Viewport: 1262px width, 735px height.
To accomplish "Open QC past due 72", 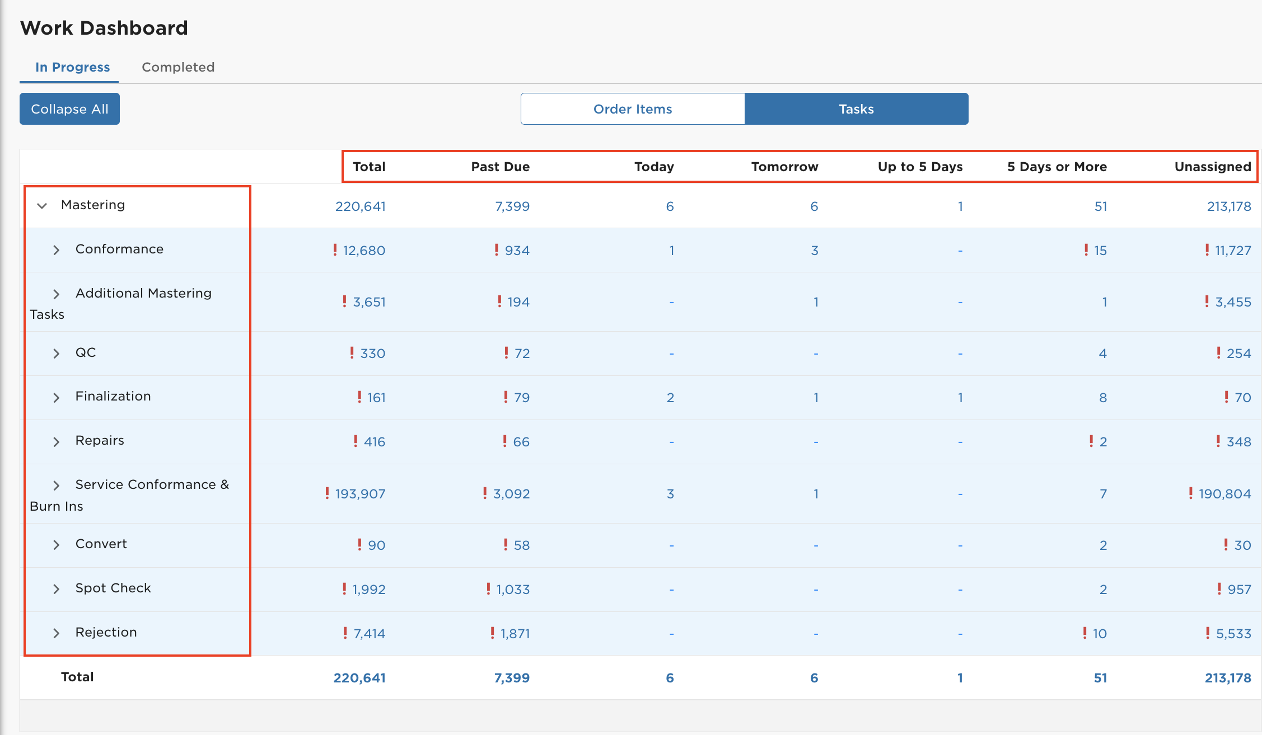I will pos(522,354).
